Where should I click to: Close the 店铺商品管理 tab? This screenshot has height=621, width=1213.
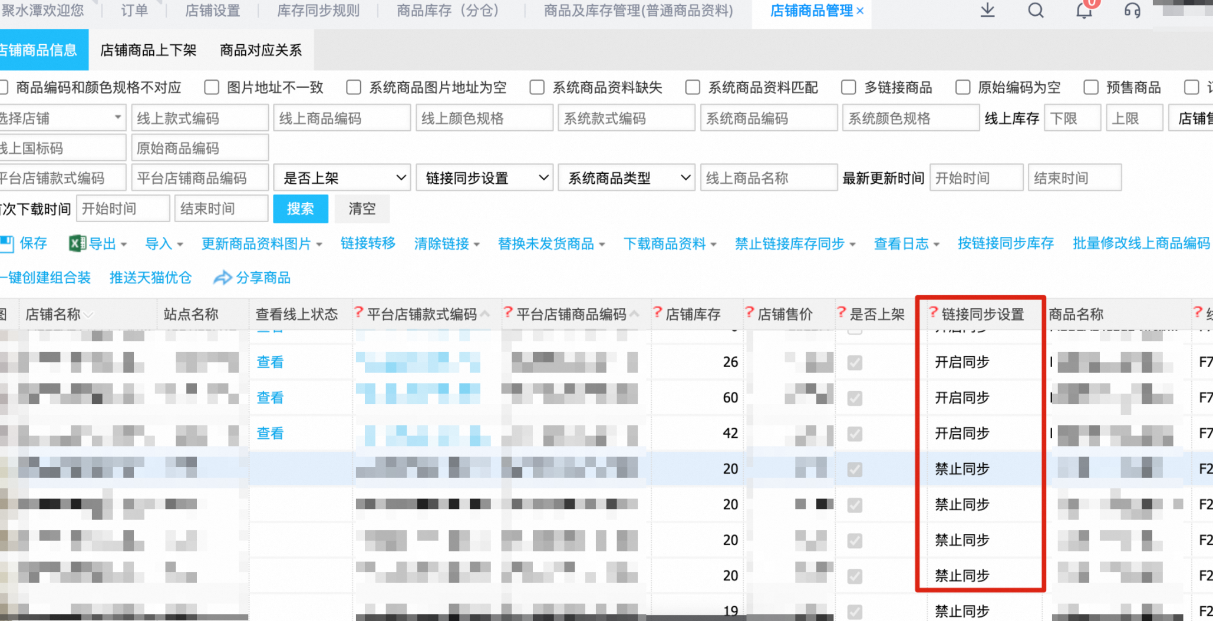[861, 11]
